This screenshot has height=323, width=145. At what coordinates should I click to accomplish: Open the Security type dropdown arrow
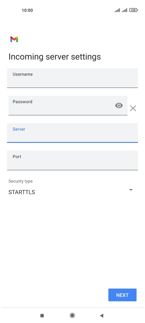click(x=131, y=190)
